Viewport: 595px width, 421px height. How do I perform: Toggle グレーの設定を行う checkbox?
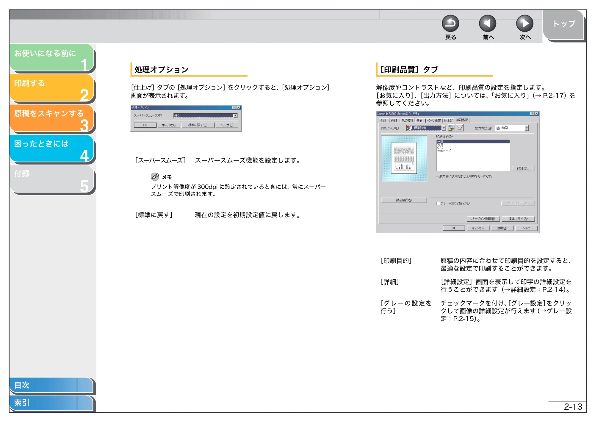438,204
